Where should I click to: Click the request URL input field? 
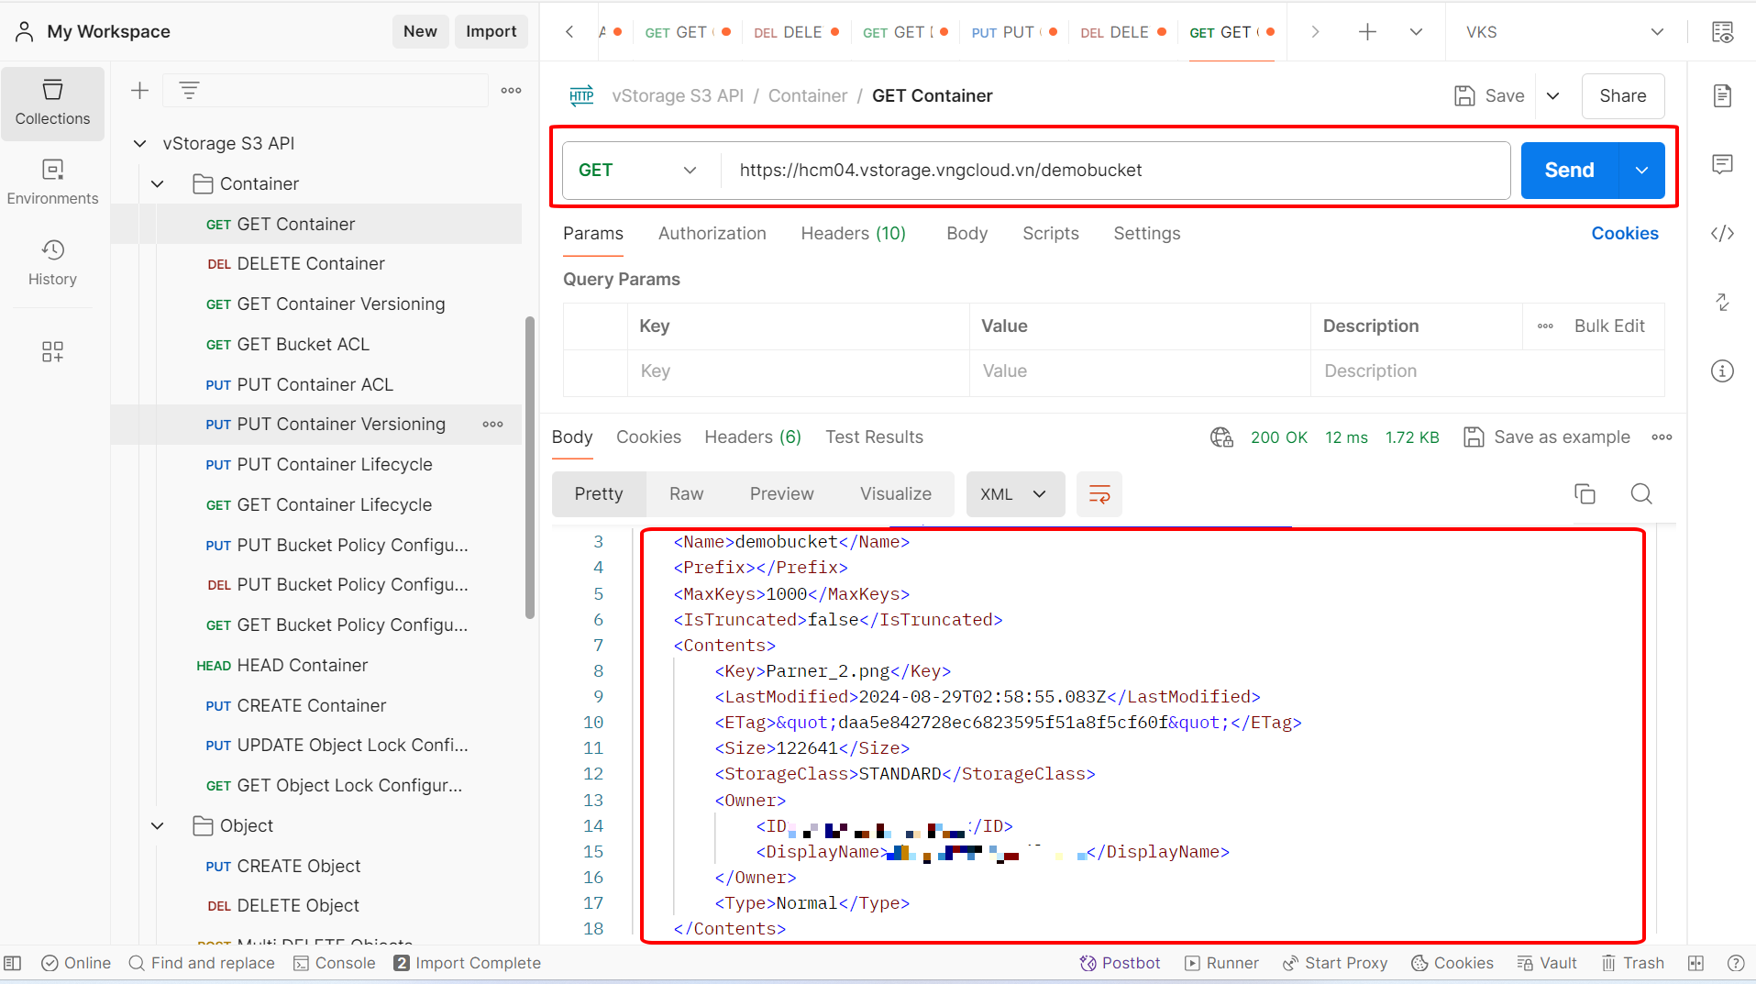tap(1115, 171)
